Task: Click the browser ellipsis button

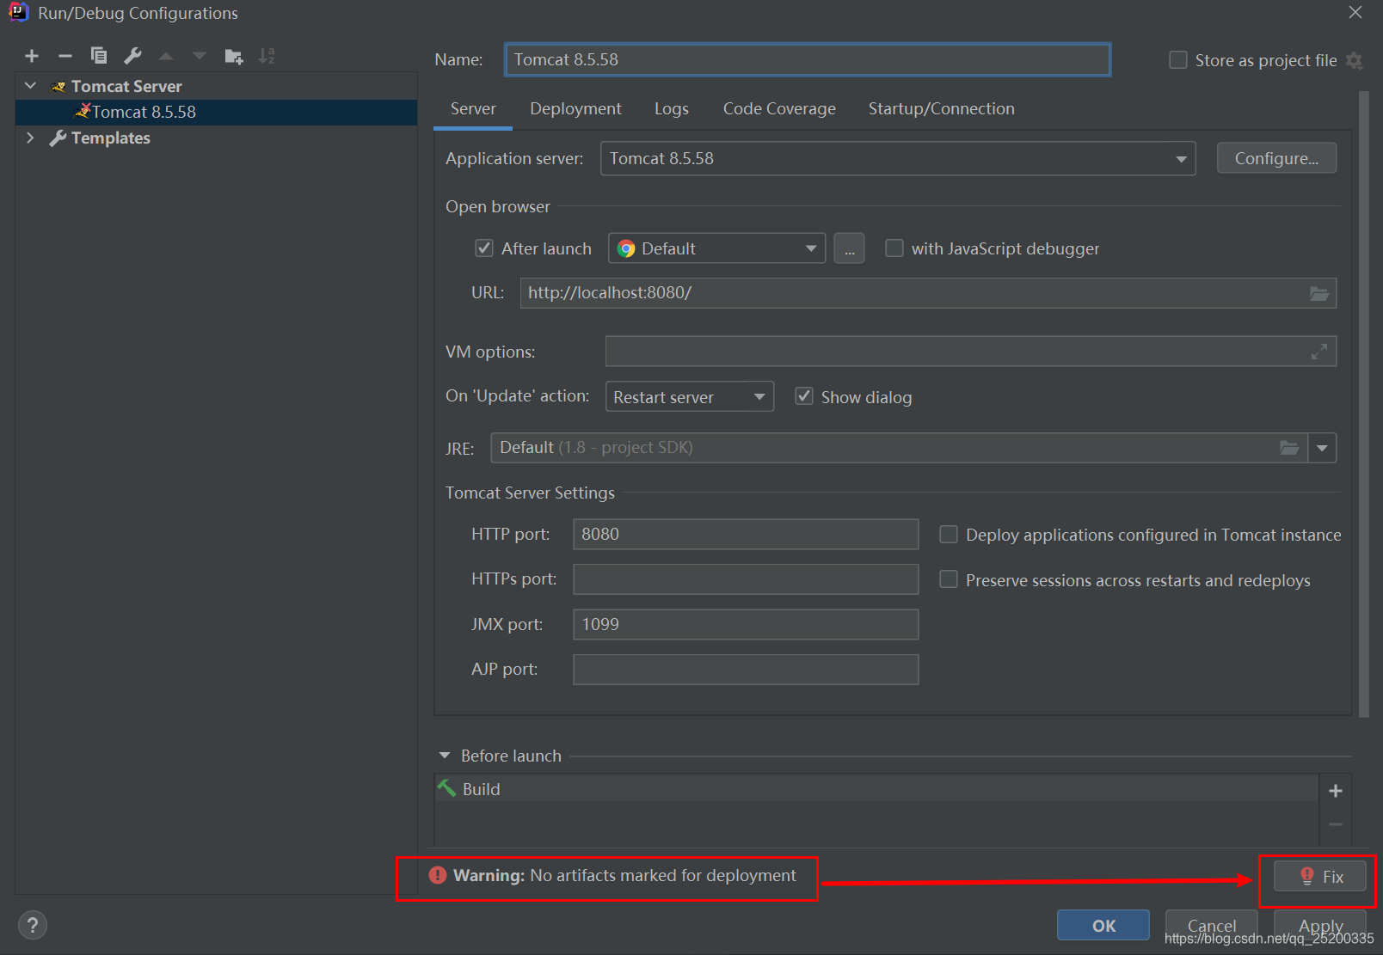Action: coord(849,248)
